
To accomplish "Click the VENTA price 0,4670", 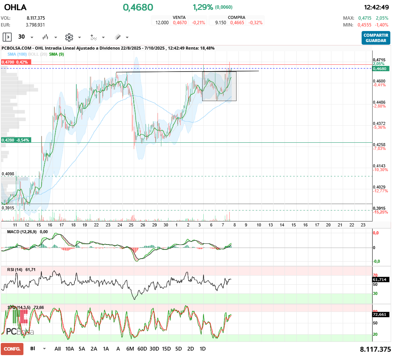I will (x=180, y=22).
